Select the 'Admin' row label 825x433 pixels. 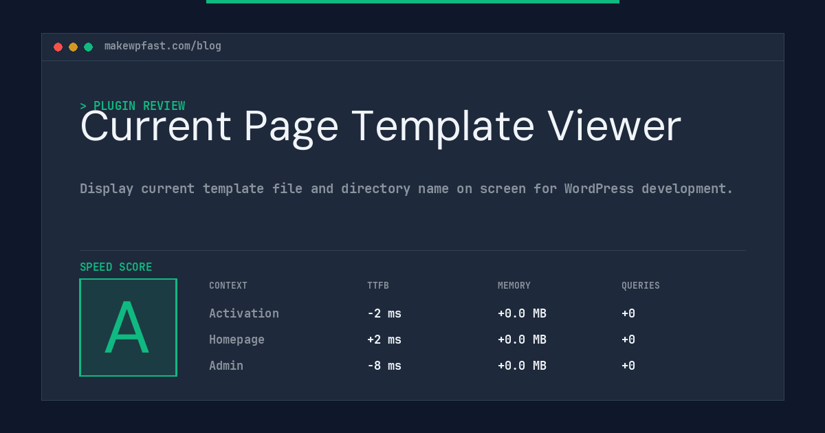226,366
